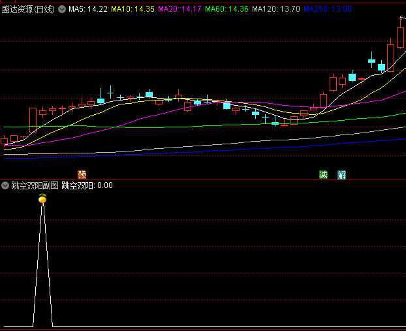Click the yellow signal dot on indicator peak

(42, 200)
